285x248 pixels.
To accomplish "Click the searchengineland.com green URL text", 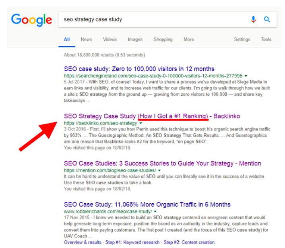I will point(153,76).
